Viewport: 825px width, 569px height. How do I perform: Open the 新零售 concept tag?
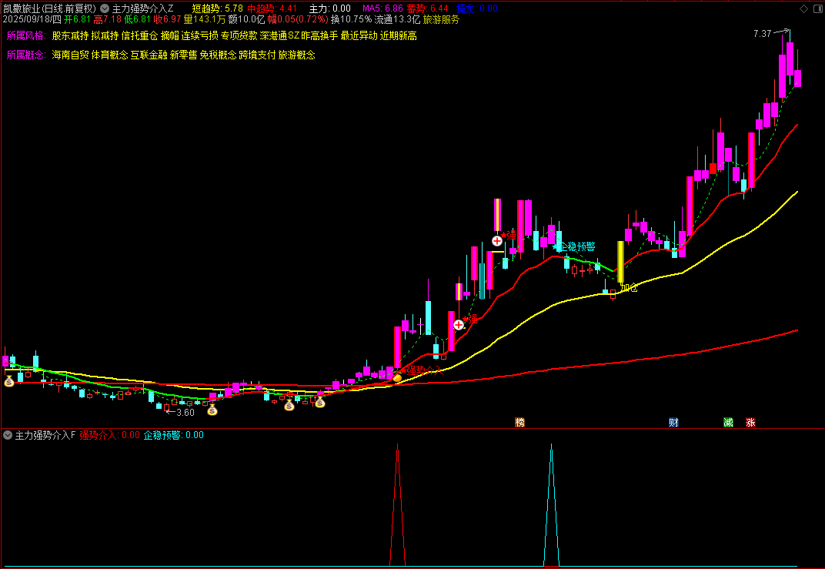point(184,55)
